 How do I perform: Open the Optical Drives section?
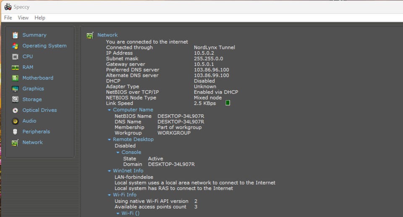coord(39,110)
